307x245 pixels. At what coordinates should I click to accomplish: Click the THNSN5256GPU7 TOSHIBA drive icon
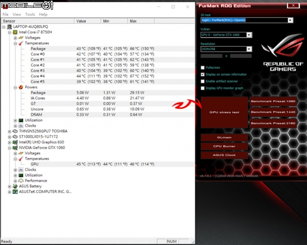coord(15,131)
